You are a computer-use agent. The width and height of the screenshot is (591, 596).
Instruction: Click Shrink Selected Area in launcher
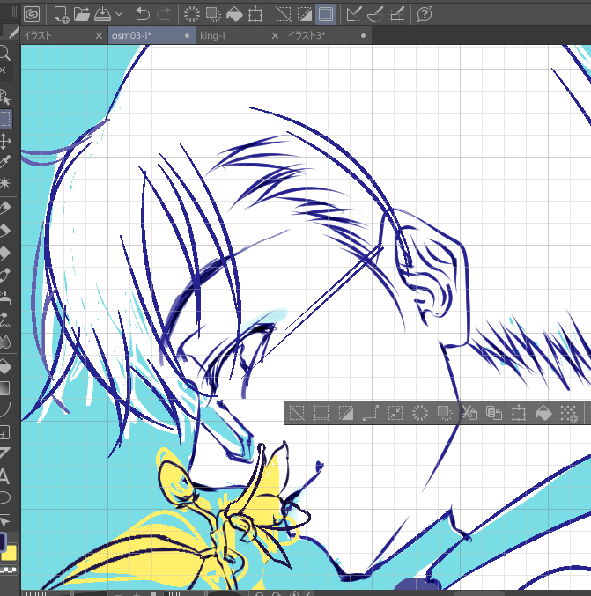tap(395, 413)
